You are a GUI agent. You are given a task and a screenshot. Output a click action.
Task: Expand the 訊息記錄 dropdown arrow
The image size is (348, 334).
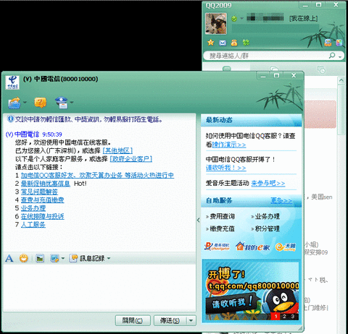[x=109, y=258]
